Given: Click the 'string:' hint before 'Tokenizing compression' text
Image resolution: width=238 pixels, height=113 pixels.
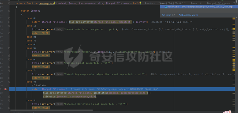Looking at the screenshot, I should [x=59, y=74].
